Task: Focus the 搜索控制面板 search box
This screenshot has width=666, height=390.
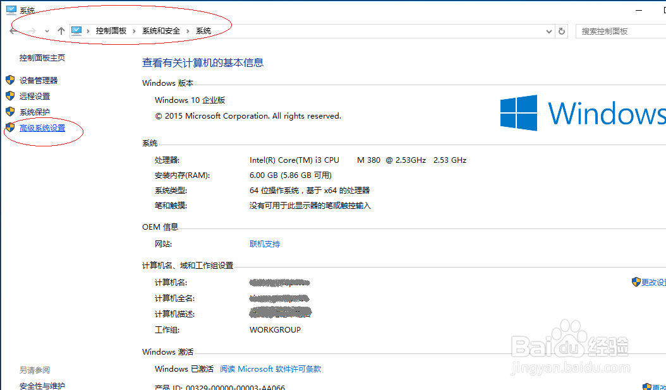Action: pyautogui.click(x=621, y=32)
